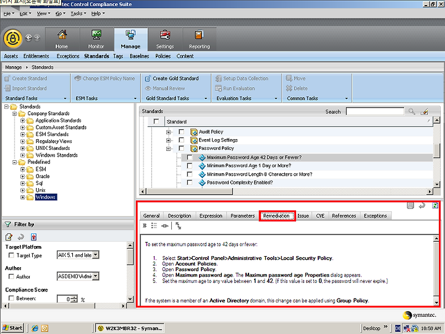Check the Password Policy checkbox
Viewport: 445px width, 334px height.
coord(181,148)
